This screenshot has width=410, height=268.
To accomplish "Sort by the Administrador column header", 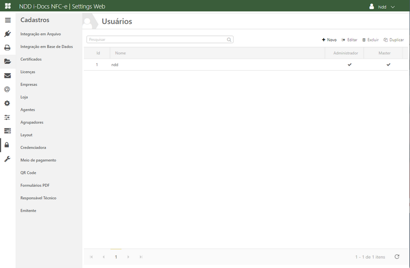I will [x=344, y=53].
